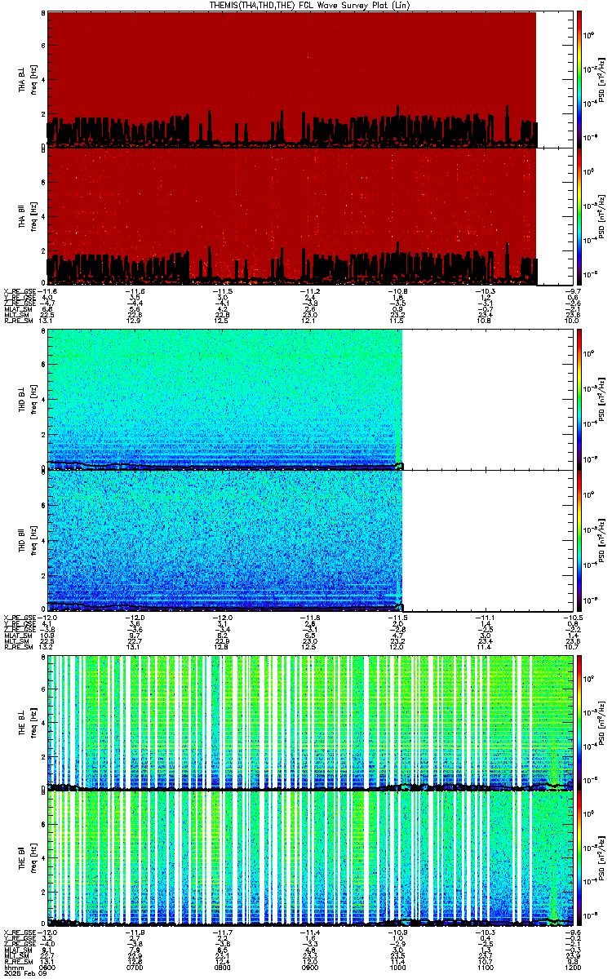Click the PSD color bar beside THD B-perpendicular
Image resolution: width=612 pixels, height=979 pixels.
579,399
